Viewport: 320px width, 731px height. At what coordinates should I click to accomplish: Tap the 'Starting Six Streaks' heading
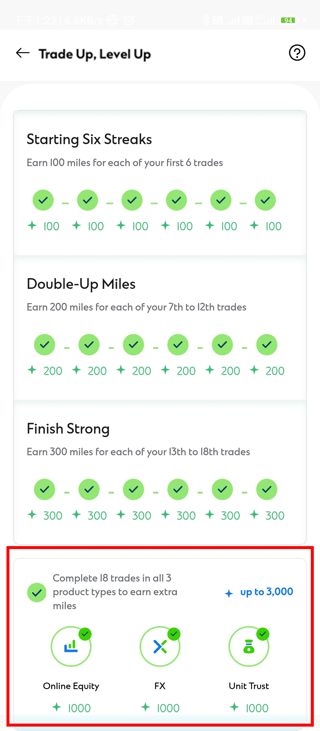coord(89,139)
